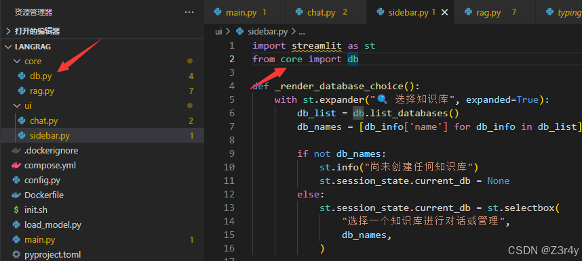582x261 pixels.
Task: Click the dollar shell icon beside init.sh
Action: (16, 210)
